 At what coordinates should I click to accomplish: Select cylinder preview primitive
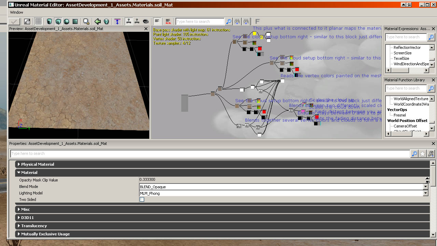(x=50, y=21)
